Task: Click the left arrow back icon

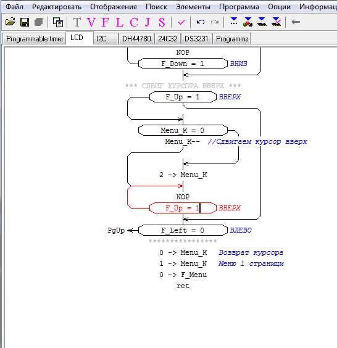Action: pos(296,22)
